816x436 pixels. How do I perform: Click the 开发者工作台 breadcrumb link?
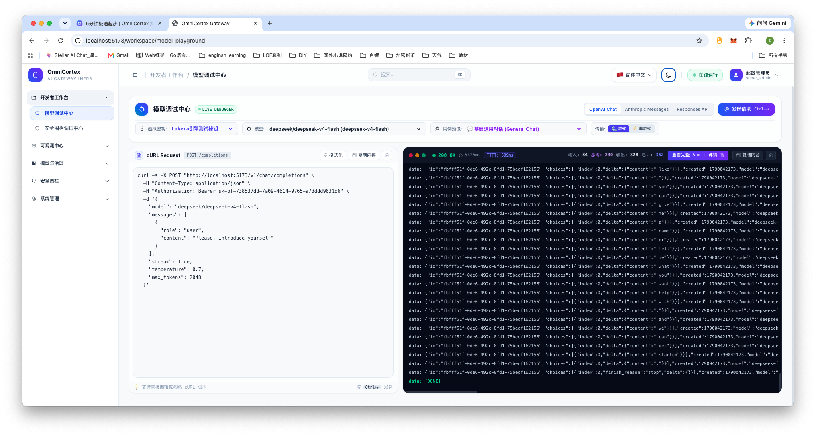tap(167, 75)
